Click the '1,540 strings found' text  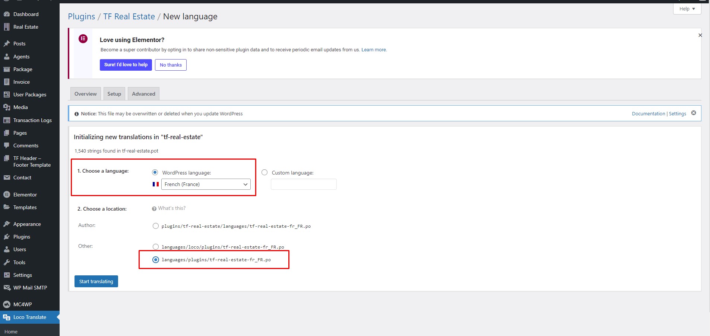(x=116, y=151)
